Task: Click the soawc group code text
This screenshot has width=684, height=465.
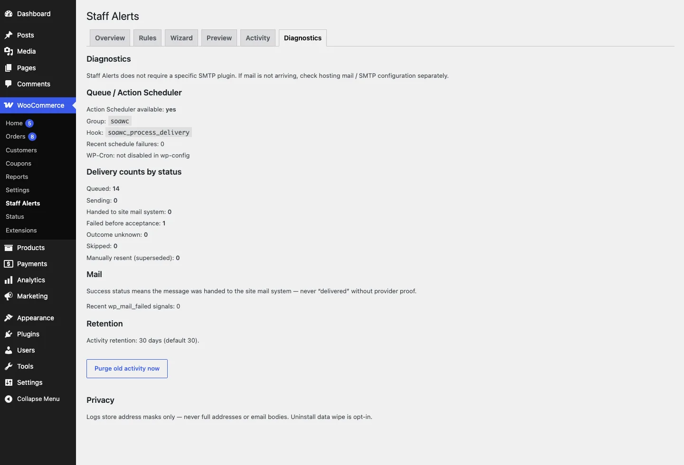Action: point(120,121)
